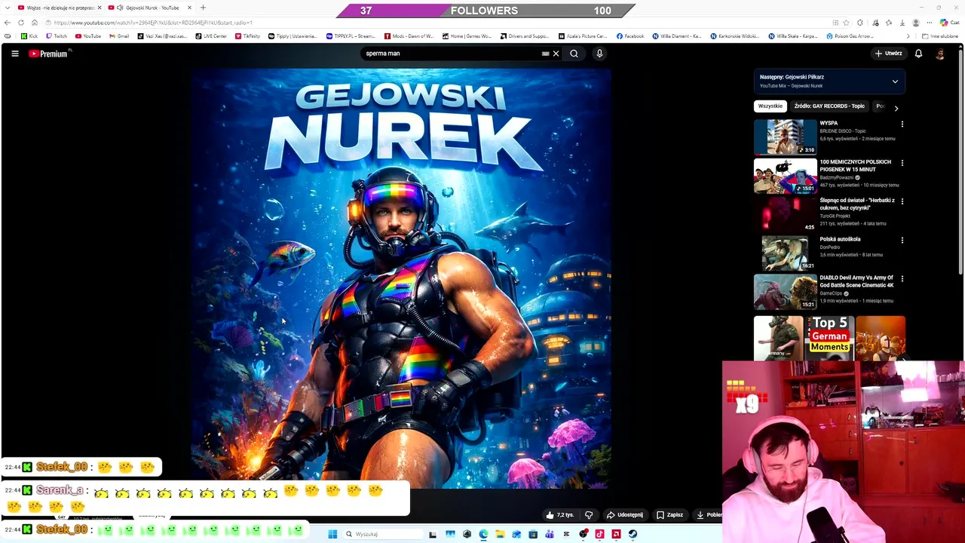Screen dimensions: 965x543
Task: Open the TikFinity bookmark
Action: (x=247, y=36)
